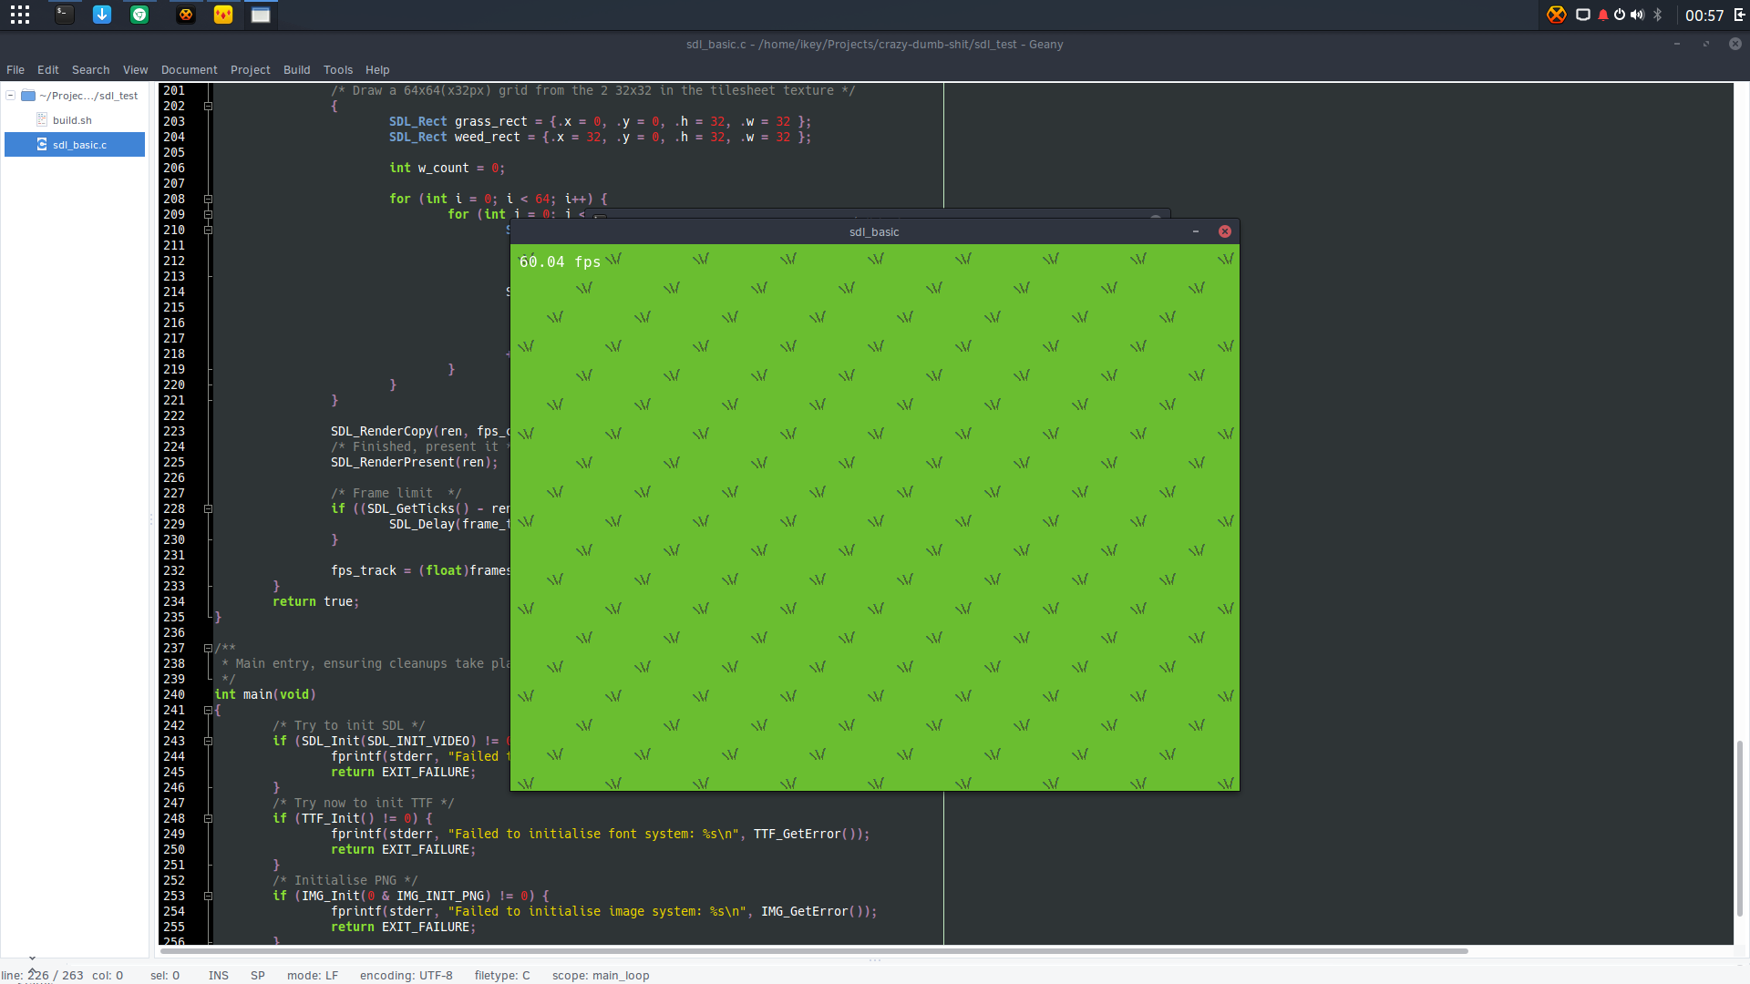Click the 'int w_count = 0;' code line

(x=447, y=168)
